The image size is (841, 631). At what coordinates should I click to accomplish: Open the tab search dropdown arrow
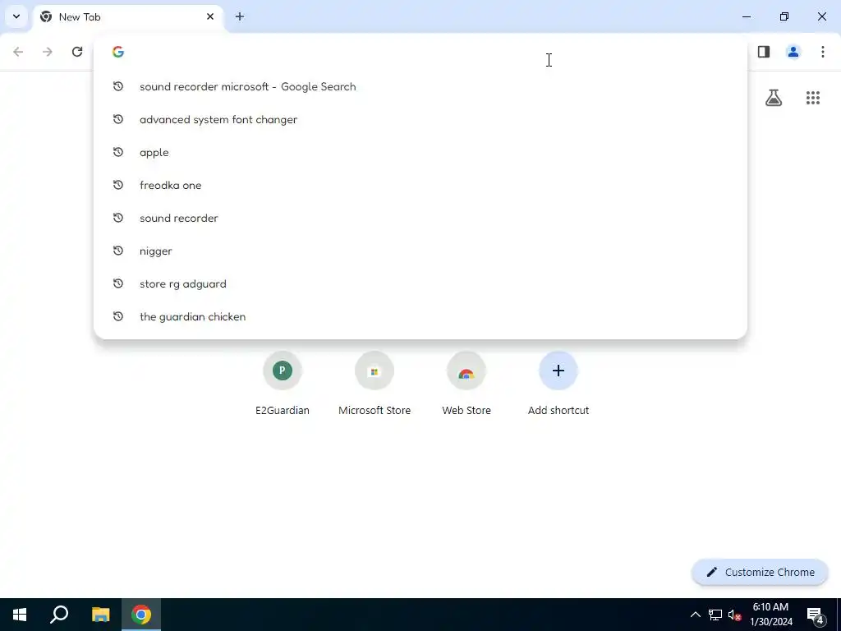tap(16, 16)
